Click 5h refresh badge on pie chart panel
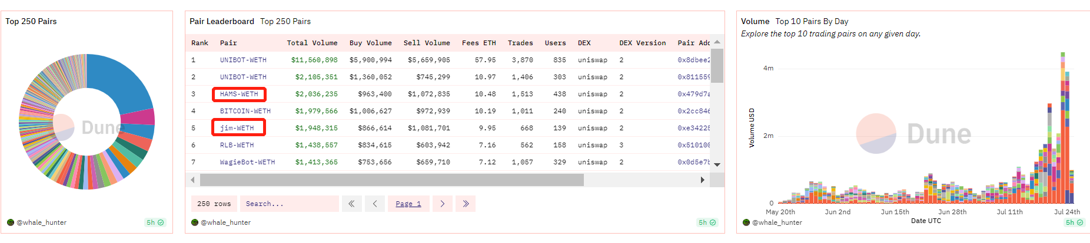This screenshot has width=1090, height=243. pyautogui.click(x=155, y=222)
